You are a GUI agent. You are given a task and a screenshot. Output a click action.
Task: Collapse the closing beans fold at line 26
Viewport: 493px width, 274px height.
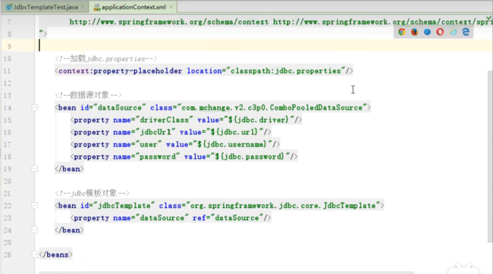coord(35,254)
